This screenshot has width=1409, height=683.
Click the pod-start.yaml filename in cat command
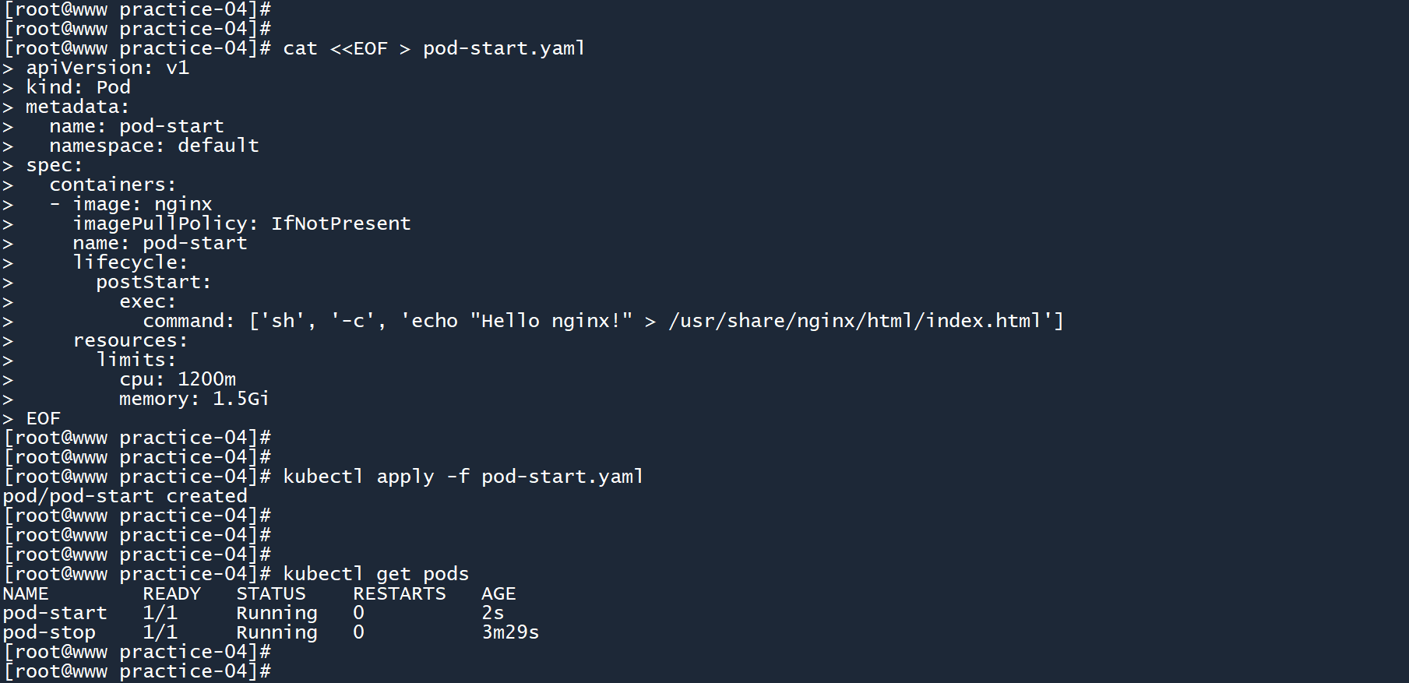[x=503, y=48]
